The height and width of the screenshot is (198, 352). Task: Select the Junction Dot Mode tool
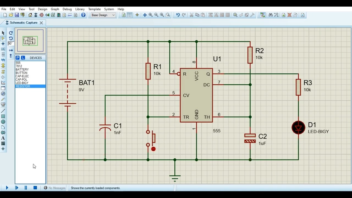pyautogui.click(x=3, y=44)
